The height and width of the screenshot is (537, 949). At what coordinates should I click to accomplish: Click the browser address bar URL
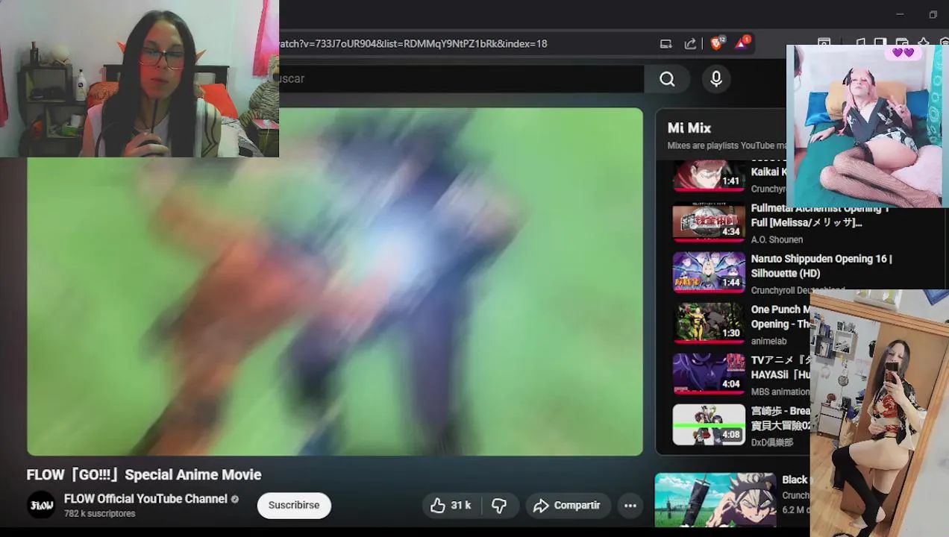point(413,44)
